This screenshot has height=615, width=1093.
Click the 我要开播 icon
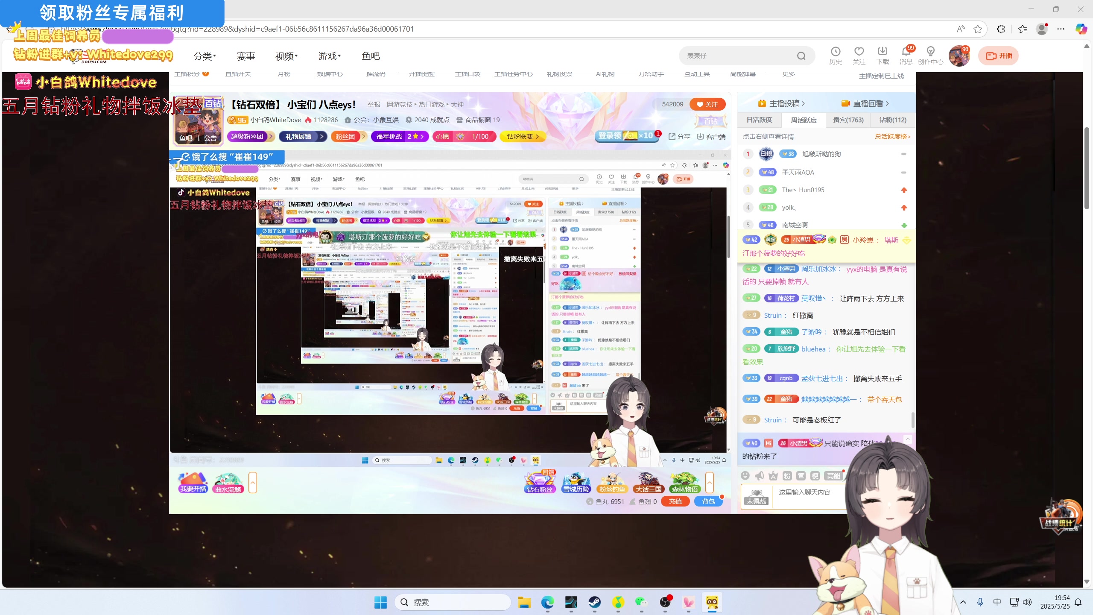[193, 483]
